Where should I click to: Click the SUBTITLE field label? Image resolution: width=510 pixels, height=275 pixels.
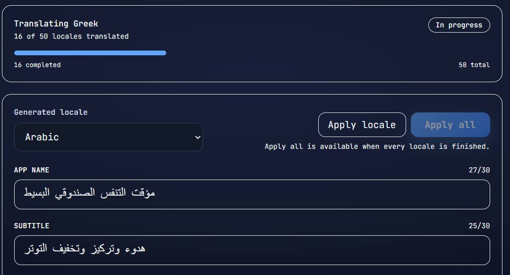31,225
